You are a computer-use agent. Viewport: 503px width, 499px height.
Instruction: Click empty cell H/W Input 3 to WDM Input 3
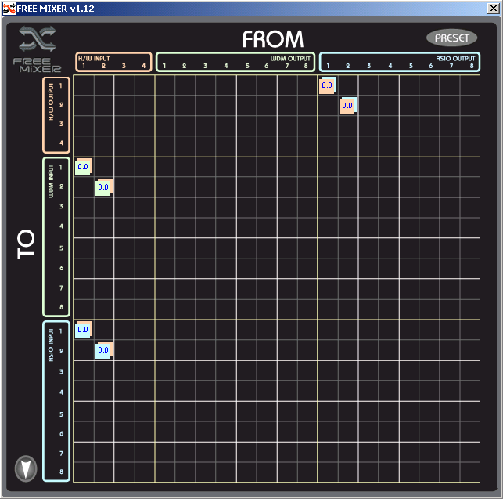[x=124, y=208]
